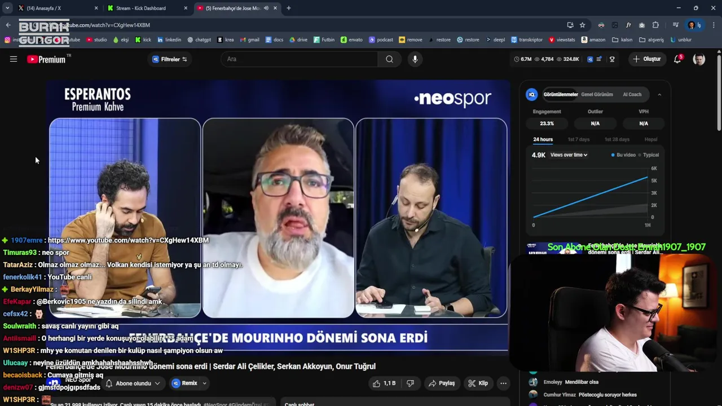Open the vidIQ logo in the stats panel
The width and height of the screenshot is (722, 406).
click(531, 95)
